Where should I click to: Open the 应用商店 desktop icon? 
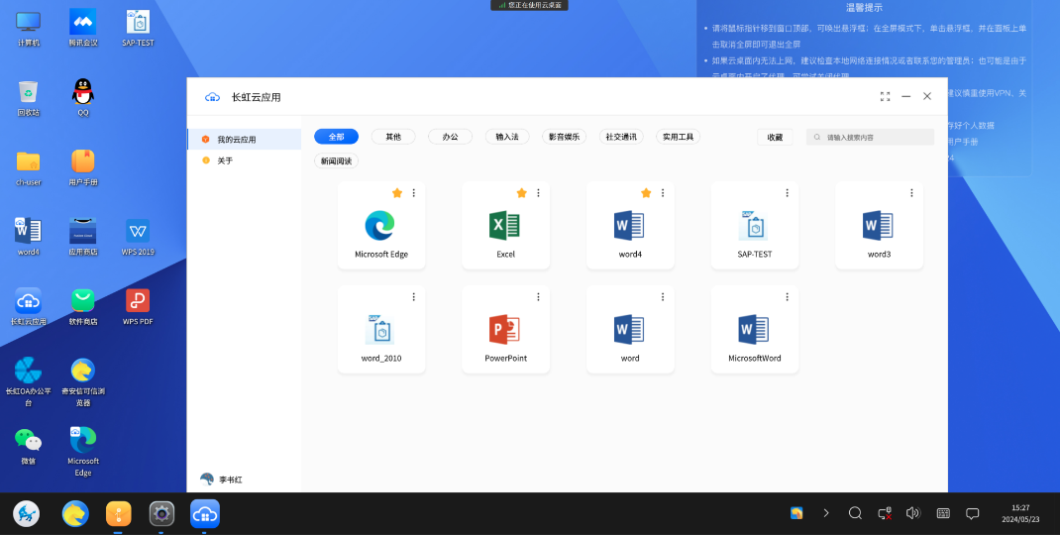click(83, 238)
